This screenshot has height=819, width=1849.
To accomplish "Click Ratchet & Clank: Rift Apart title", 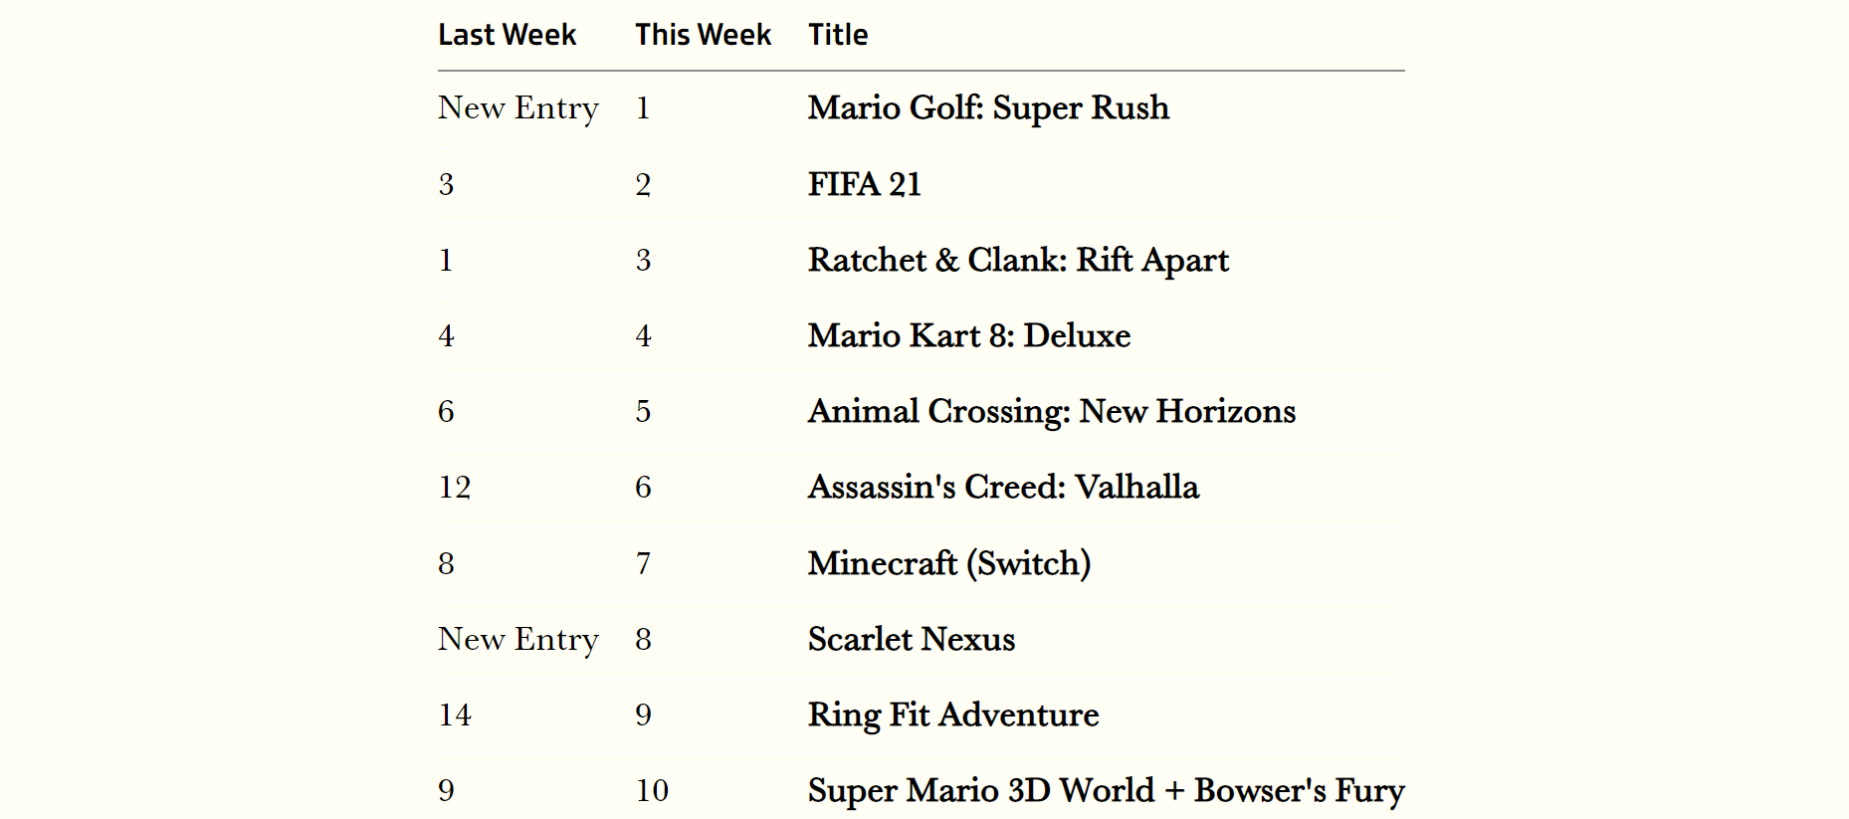I will [x=1018, y=260].
